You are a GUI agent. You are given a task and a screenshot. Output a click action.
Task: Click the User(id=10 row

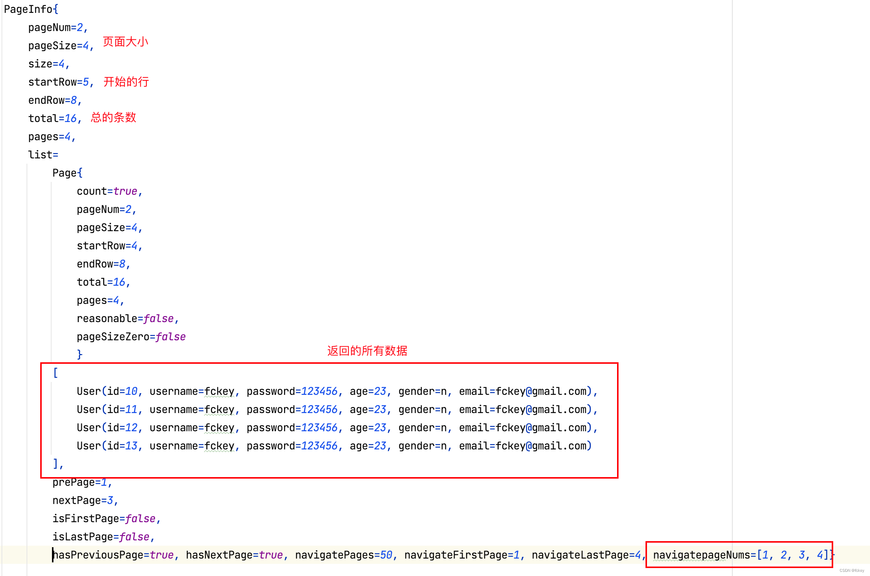(x=338, y=391)
